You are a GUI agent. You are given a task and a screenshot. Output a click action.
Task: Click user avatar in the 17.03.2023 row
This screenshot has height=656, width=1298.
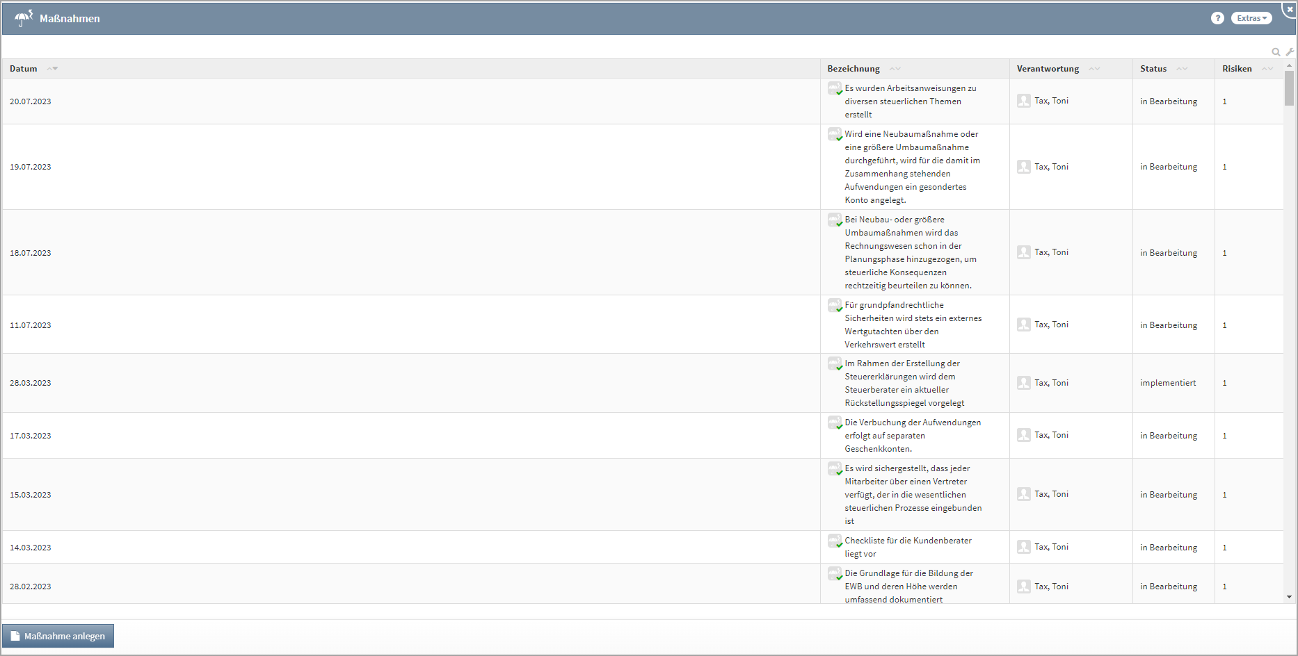click(x=1024, y=435)
